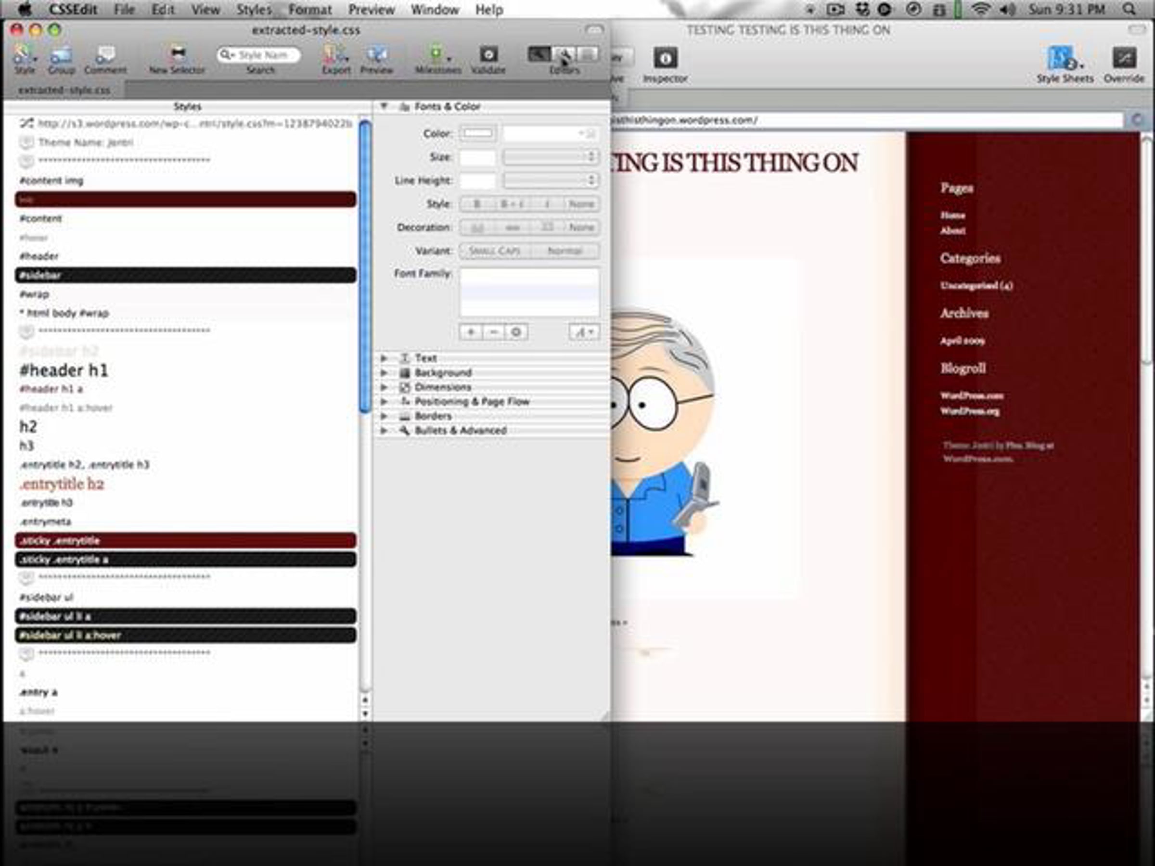Select Normal variant
The width and height of the screenshot is (1155, 866).
point(565,251)
